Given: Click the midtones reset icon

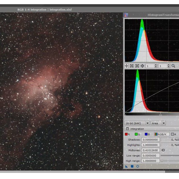Looking at the screenshot, I should (163, 150).
